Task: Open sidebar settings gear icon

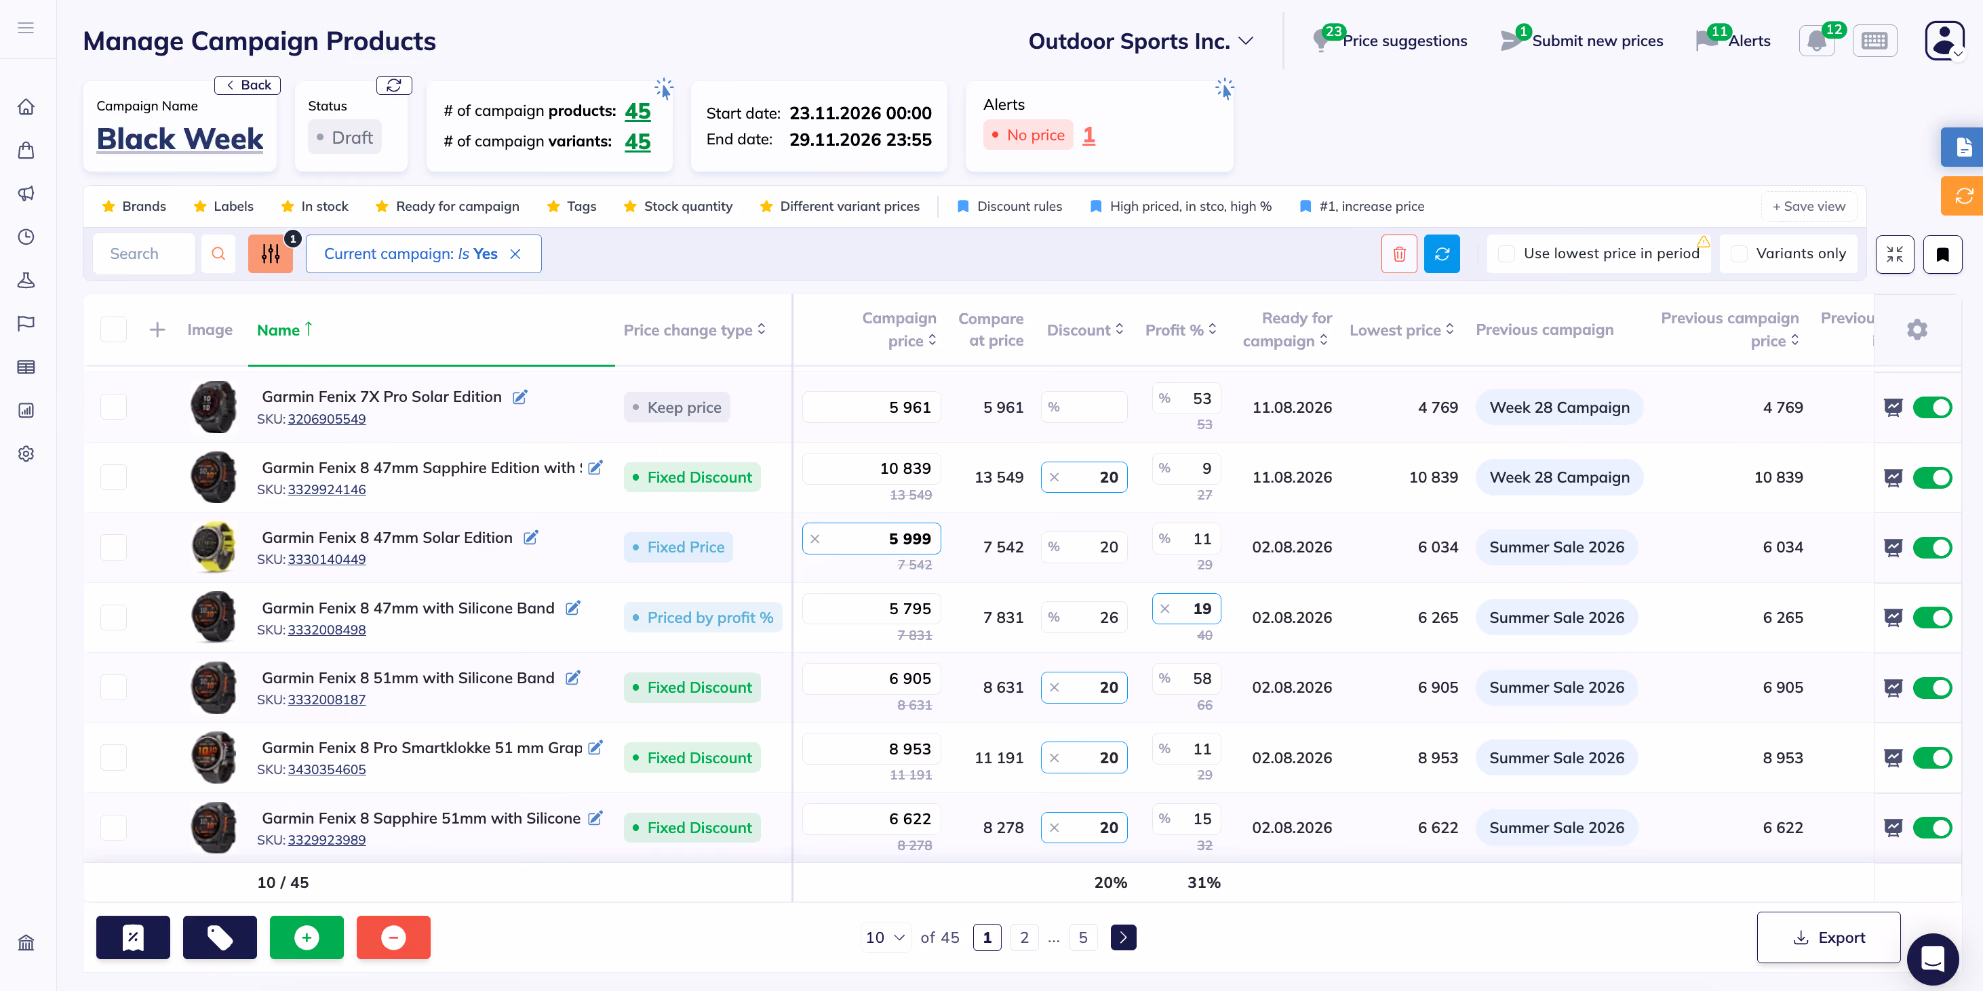Action: click(x=26, y=454)
